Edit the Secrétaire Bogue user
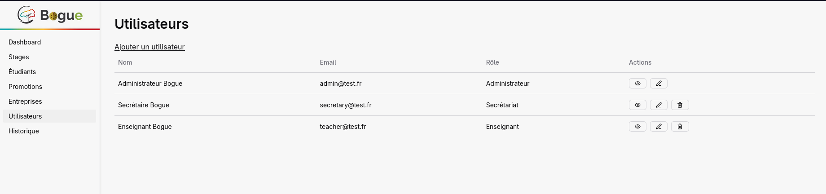 (659, 105)
